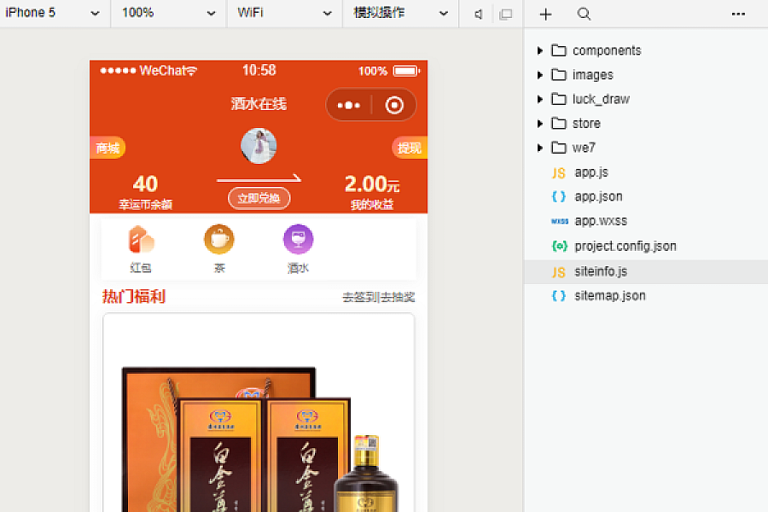Tap the 去签到去抽奖 link
Viewport: 768px width, 512px height.
tap(379, 297)
